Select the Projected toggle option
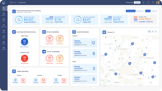162x91 pixels. (x=154, y=11)
